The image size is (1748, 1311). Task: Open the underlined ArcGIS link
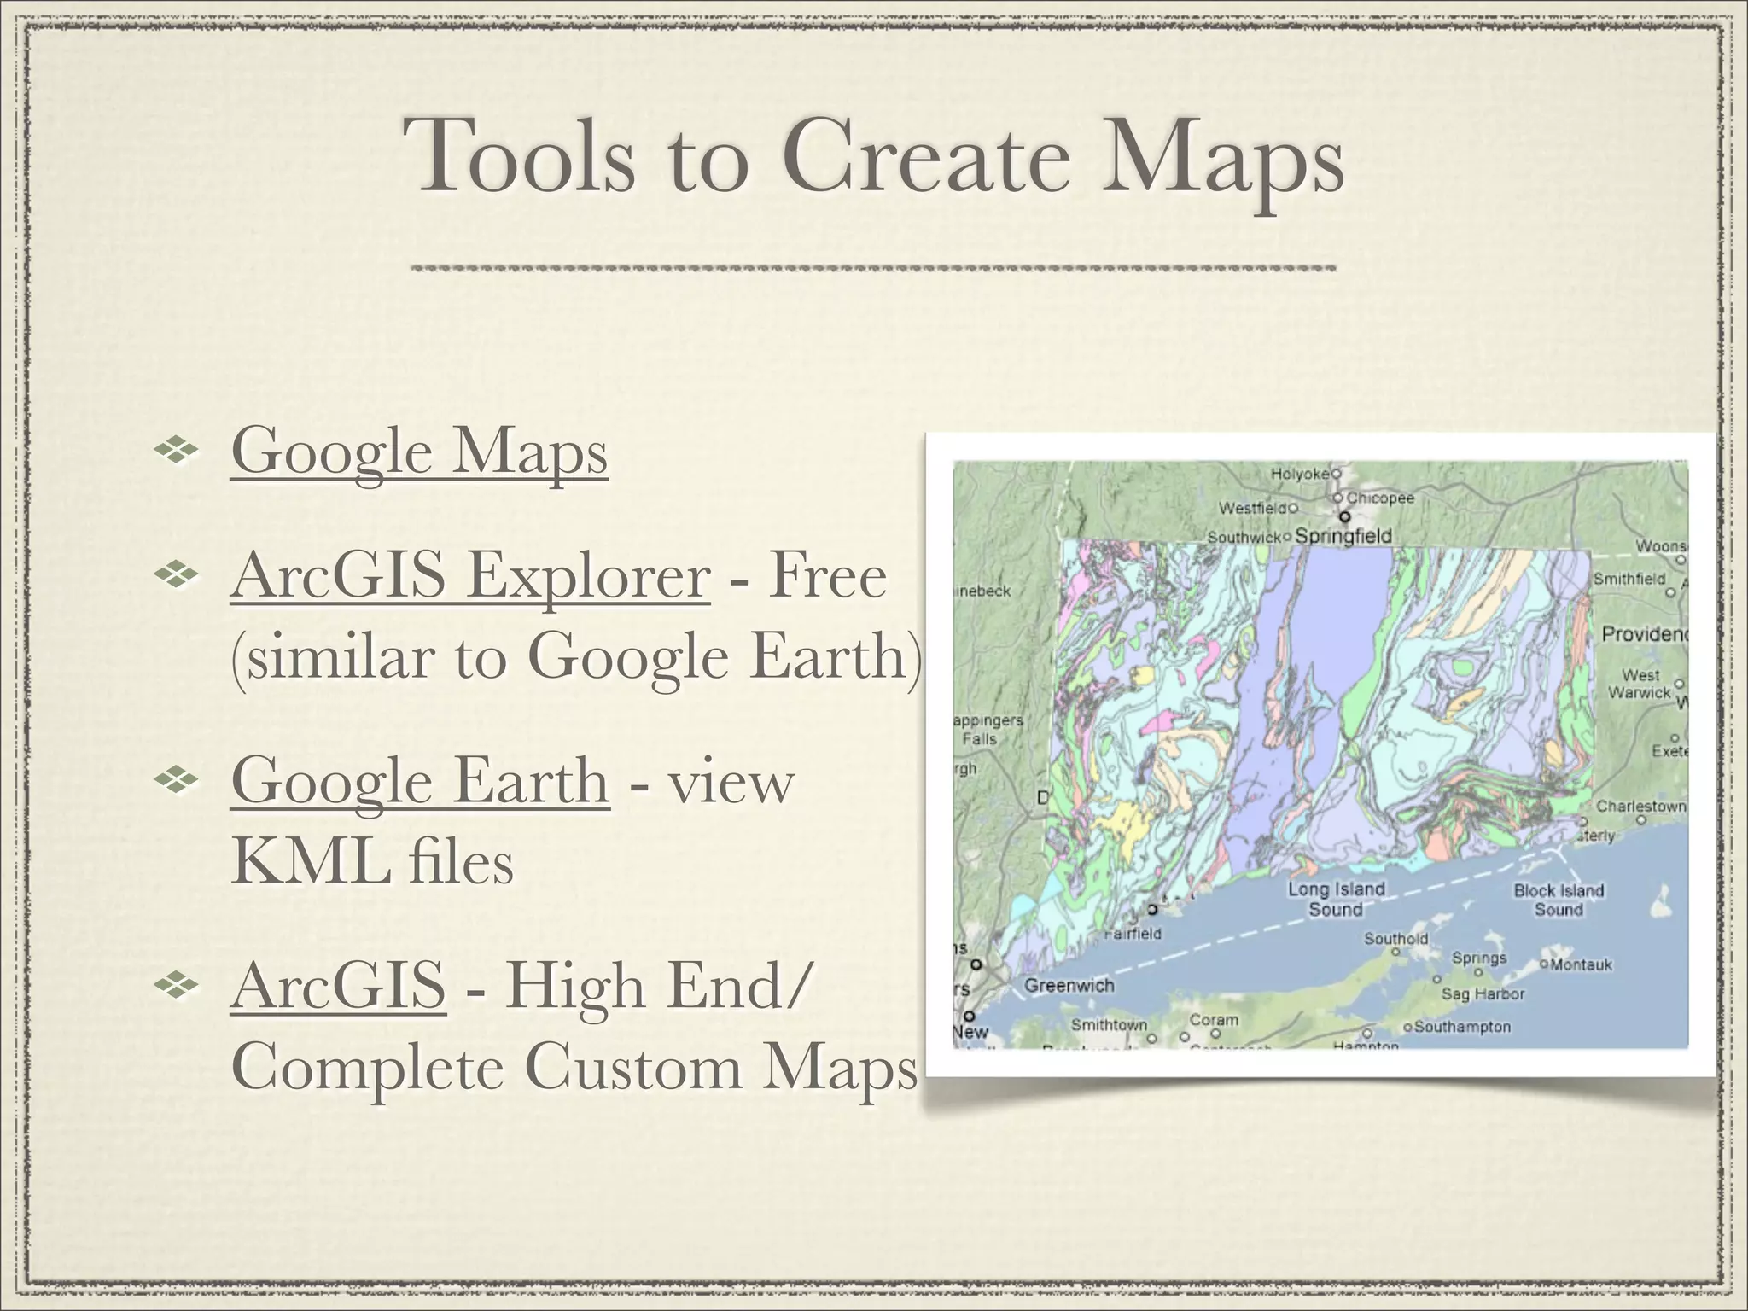tap(338, 985)
